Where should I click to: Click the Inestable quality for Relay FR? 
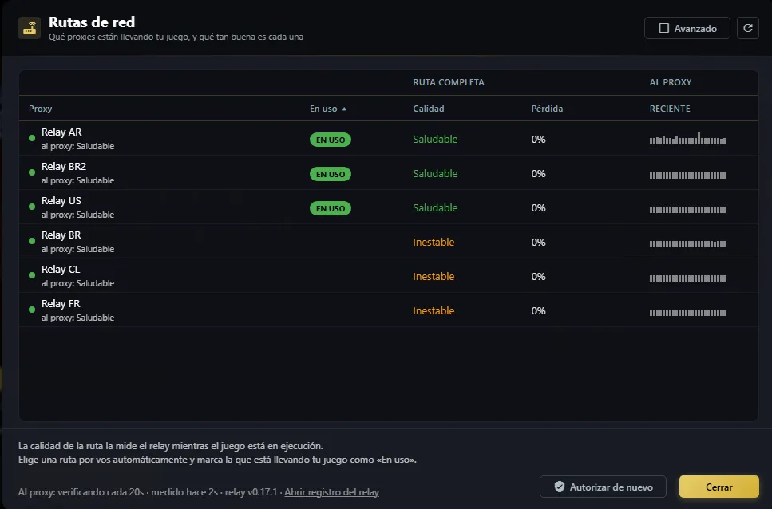tap(434, 311)
